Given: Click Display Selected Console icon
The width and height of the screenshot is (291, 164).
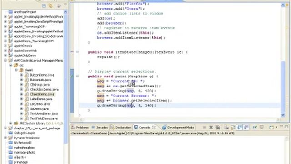Looking at the screenshot, I should [261, 128].
